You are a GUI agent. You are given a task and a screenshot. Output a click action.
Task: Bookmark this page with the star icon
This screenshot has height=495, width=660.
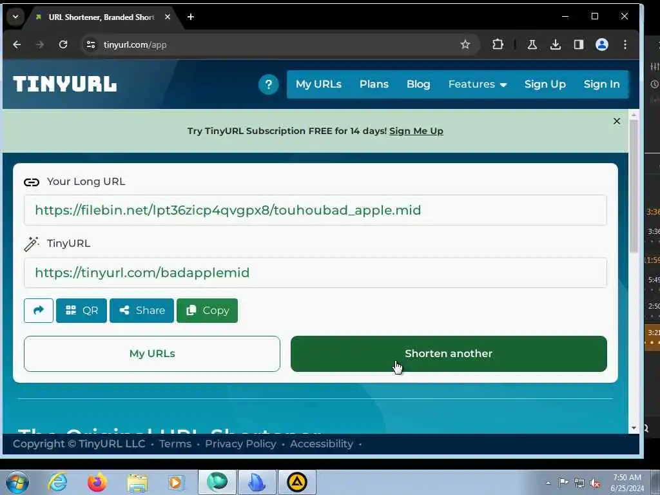tap(465, 44)
